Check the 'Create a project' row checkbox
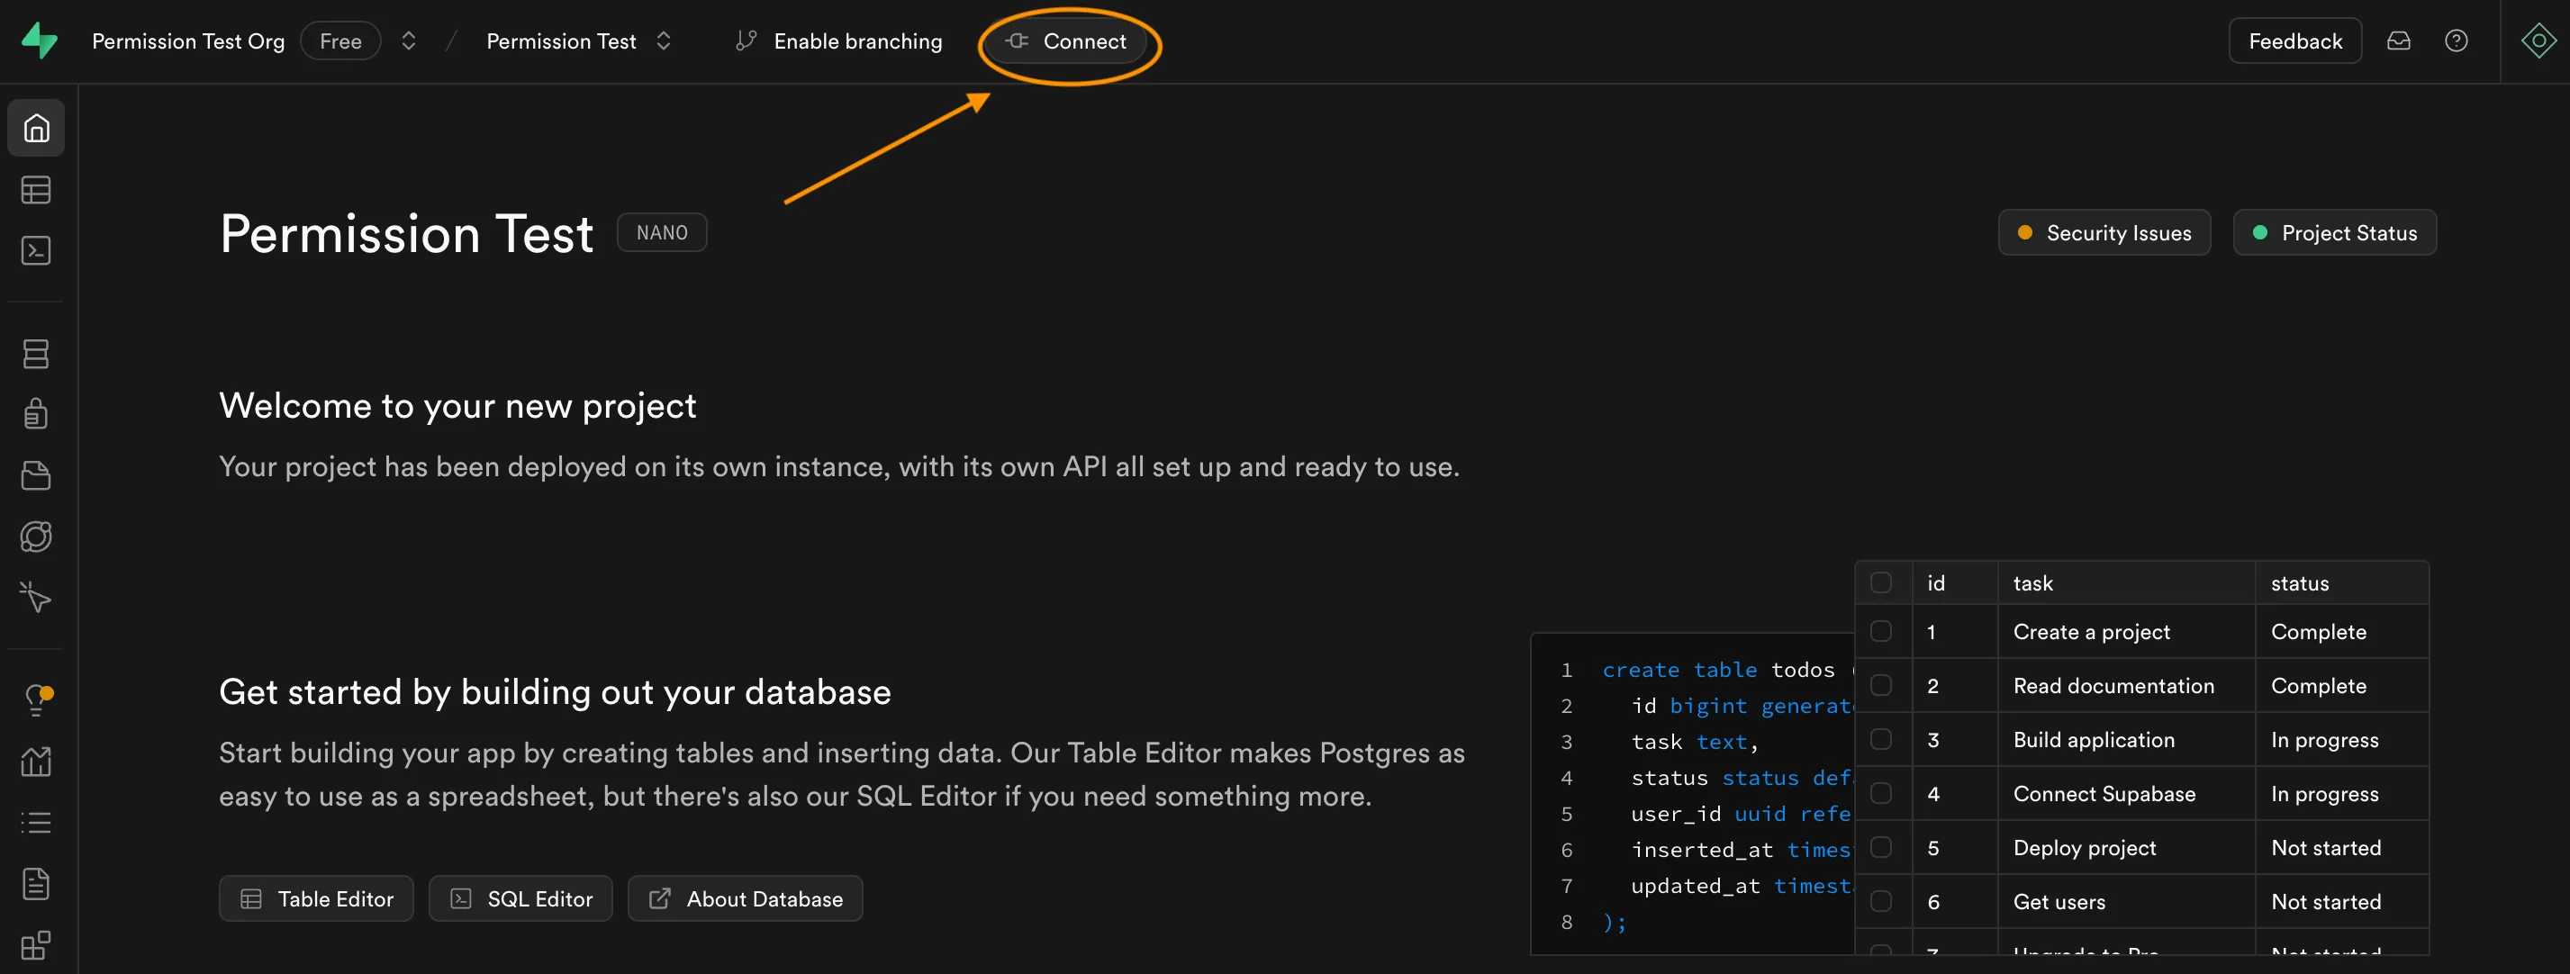The image size is (2570, 974). 1880,631
